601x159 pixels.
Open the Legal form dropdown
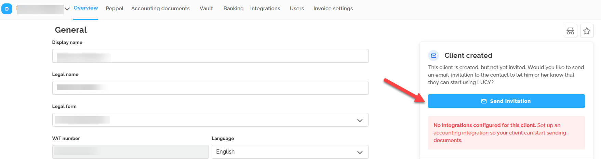point(210,120)
